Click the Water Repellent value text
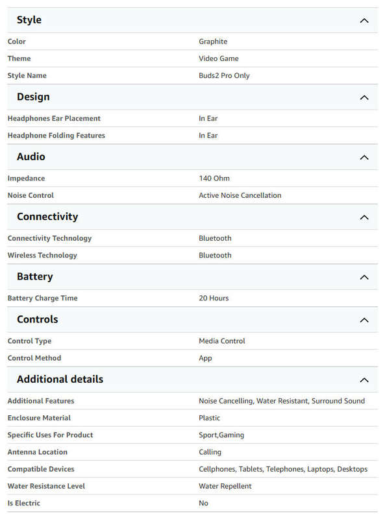The height and width of the screenshot is (519, 385). (x=225, y=486)
